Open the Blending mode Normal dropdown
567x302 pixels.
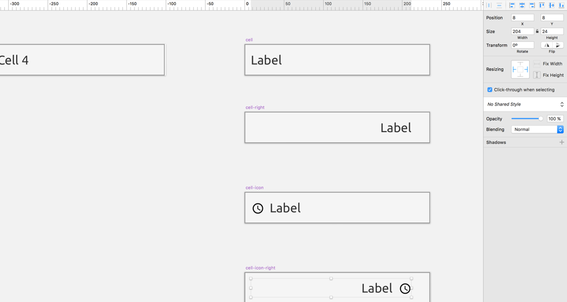click(537, 129)
